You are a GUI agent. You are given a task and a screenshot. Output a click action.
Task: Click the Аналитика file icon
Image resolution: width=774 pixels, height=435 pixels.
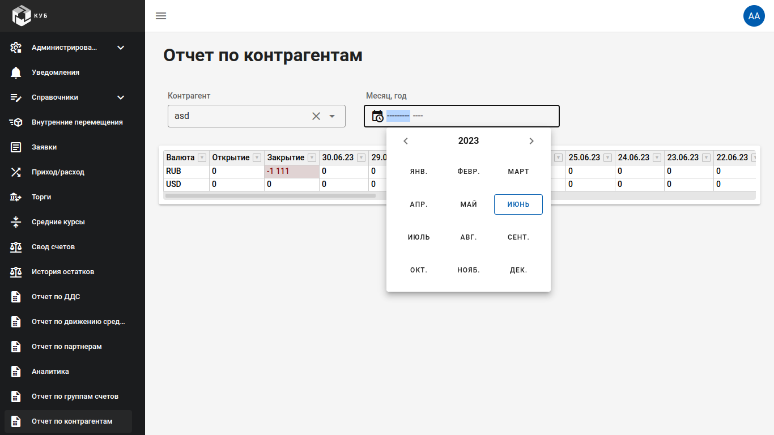[x=16, y=372]
